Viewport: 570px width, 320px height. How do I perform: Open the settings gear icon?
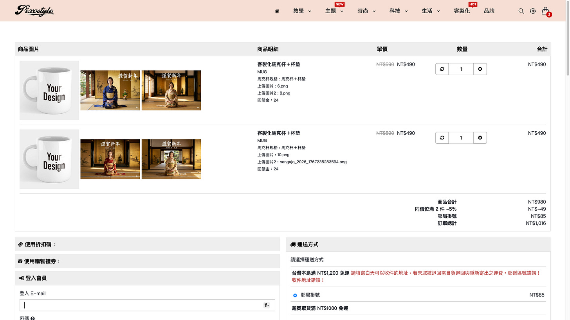coord(533,11)
